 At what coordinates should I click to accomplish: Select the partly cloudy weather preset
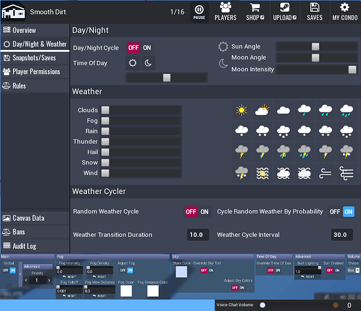pos(262,110)
